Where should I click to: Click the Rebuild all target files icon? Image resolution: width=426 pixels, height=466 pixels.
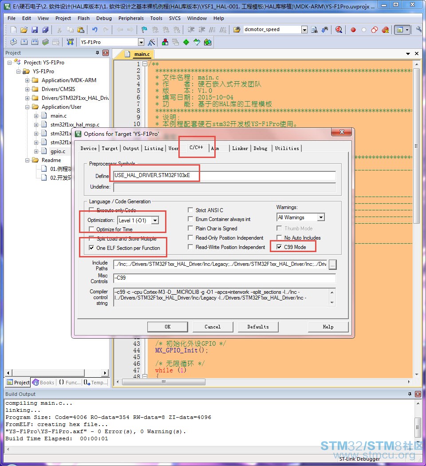pos(35,42)
